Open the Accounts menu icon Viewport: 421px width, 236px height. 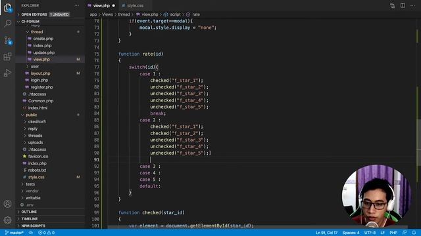click(x=7, y=204)
